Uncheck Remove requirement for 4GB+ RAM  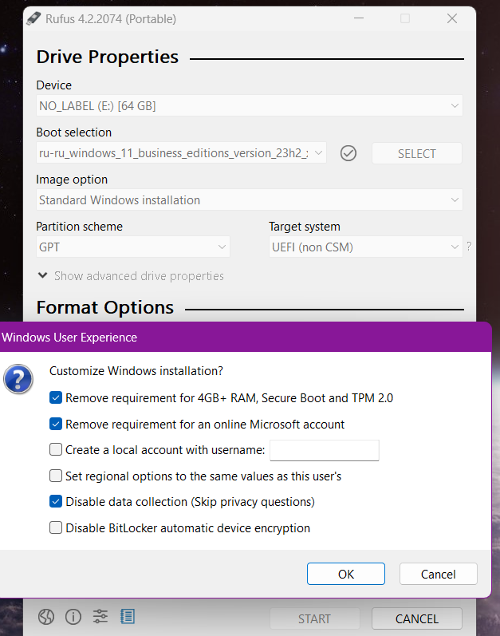[56, 398]
